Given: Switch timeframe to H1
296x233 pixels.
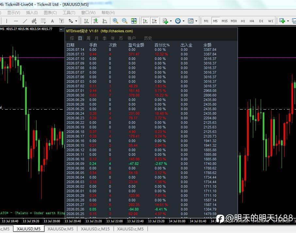Looking at the screenshot, I should click(x=243, y=21).
